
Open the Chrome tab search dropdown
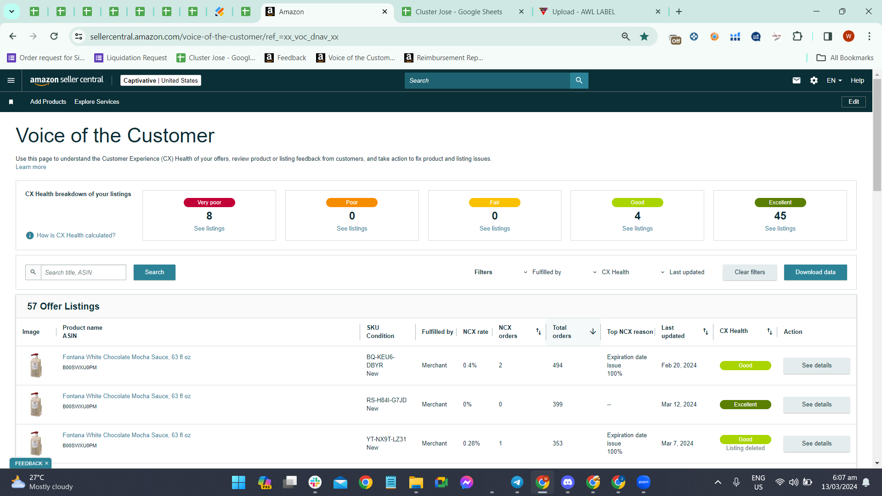(x=11, y=11)
